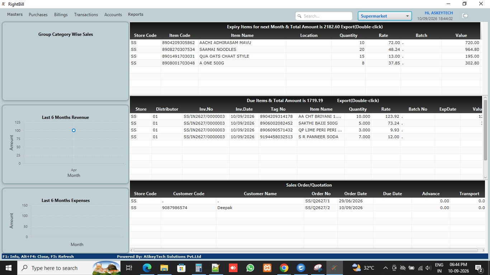The width and height of the screenshot is (490, 275).
Task: Sort due items by Distributor column
Action: (167, 109)
